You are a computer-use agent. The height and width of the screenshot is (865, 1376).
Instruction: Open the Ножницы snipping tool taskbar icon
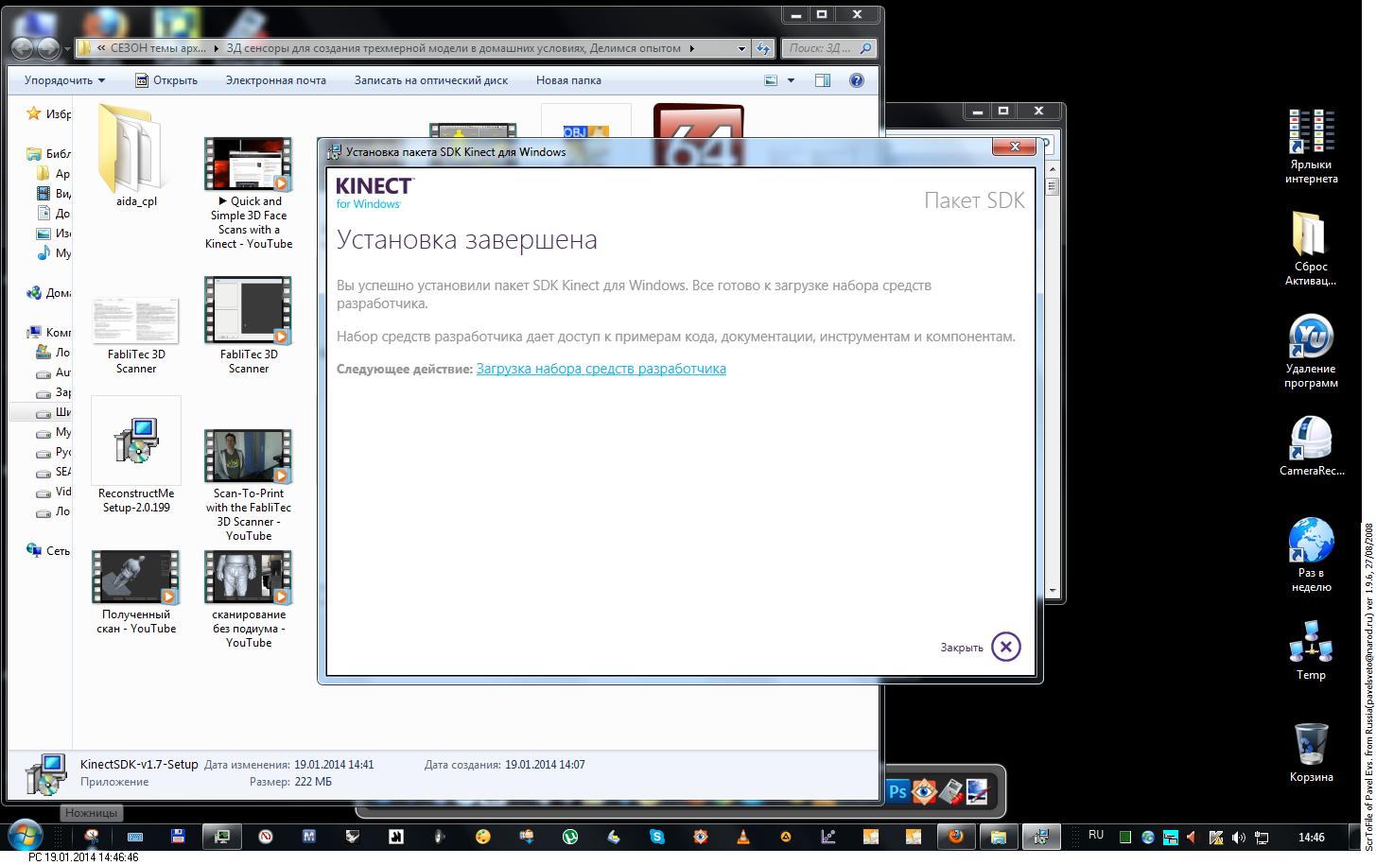point(92,836)
